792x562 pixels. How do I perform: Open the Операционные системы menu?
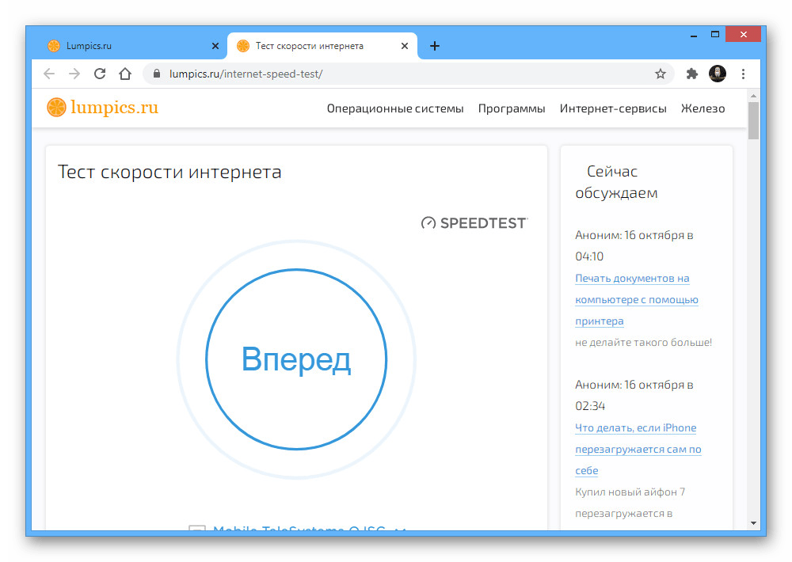coord(395,108)
